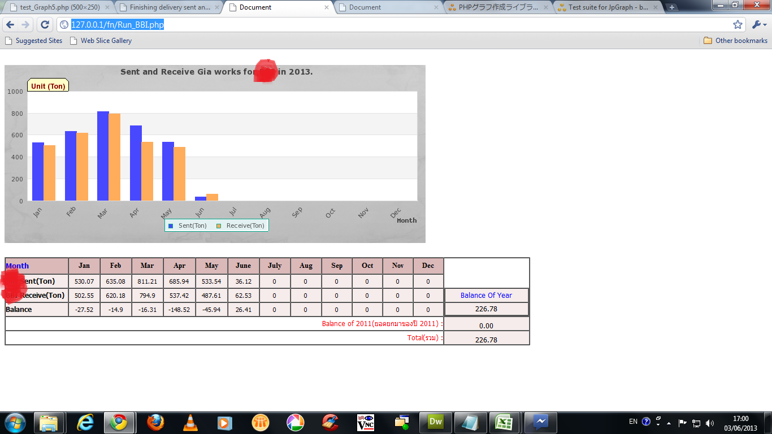Select the 530.07 cell in the table

(x=84, y=281)
